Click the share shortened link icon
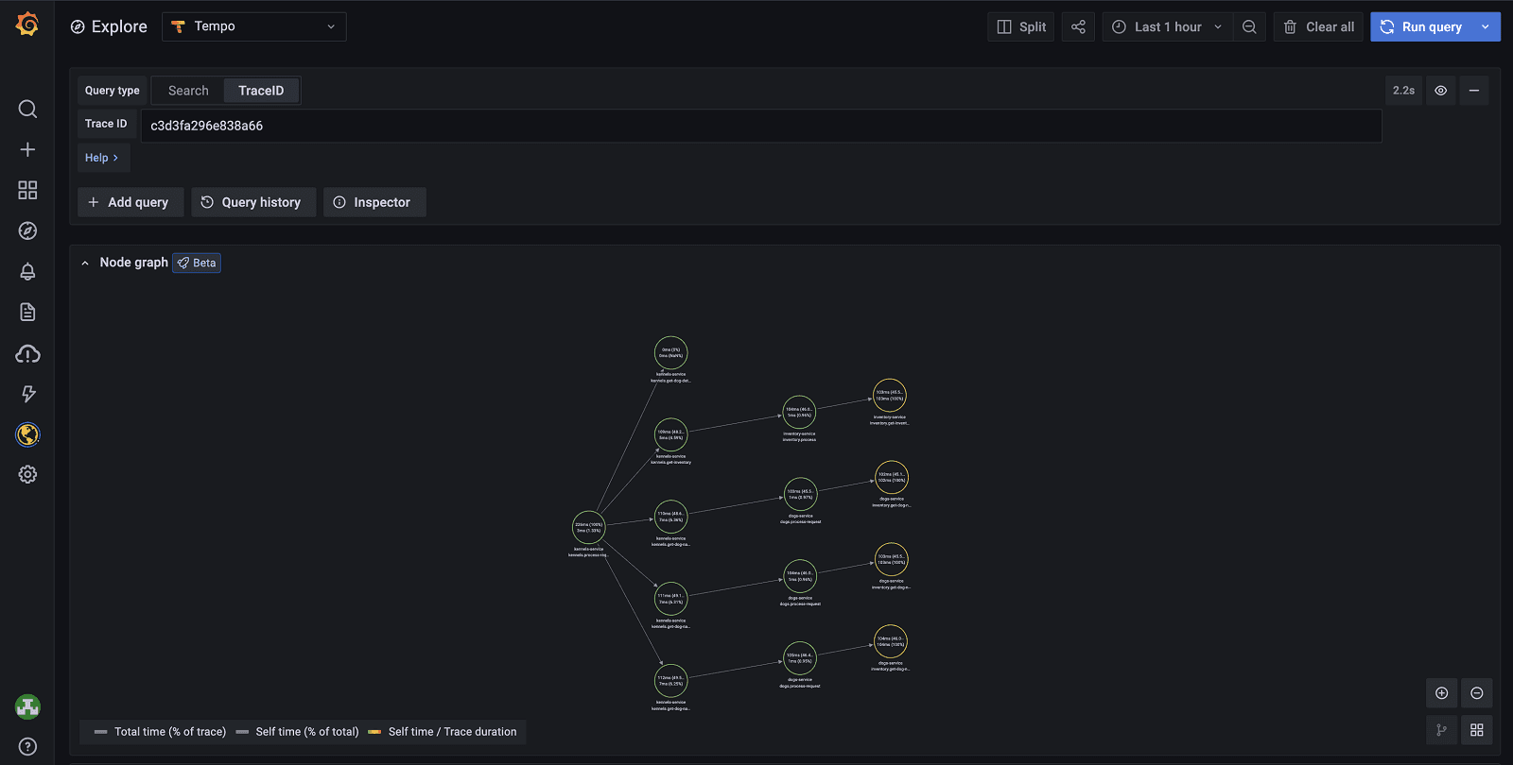Image resolution: width=1513 pixels, height=765 pixels. pyautogui.click(x=1078, y=26)
